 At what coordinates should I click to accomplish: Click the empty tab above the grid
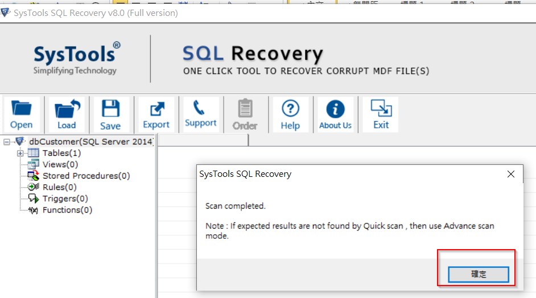[204, 140]
